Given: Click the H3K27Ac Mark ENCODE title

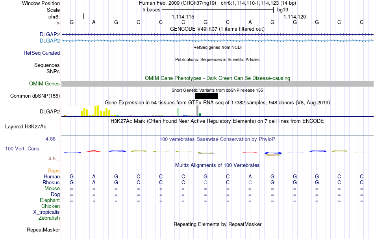Looking at the screenshot, I should click(x=217, y=121).
